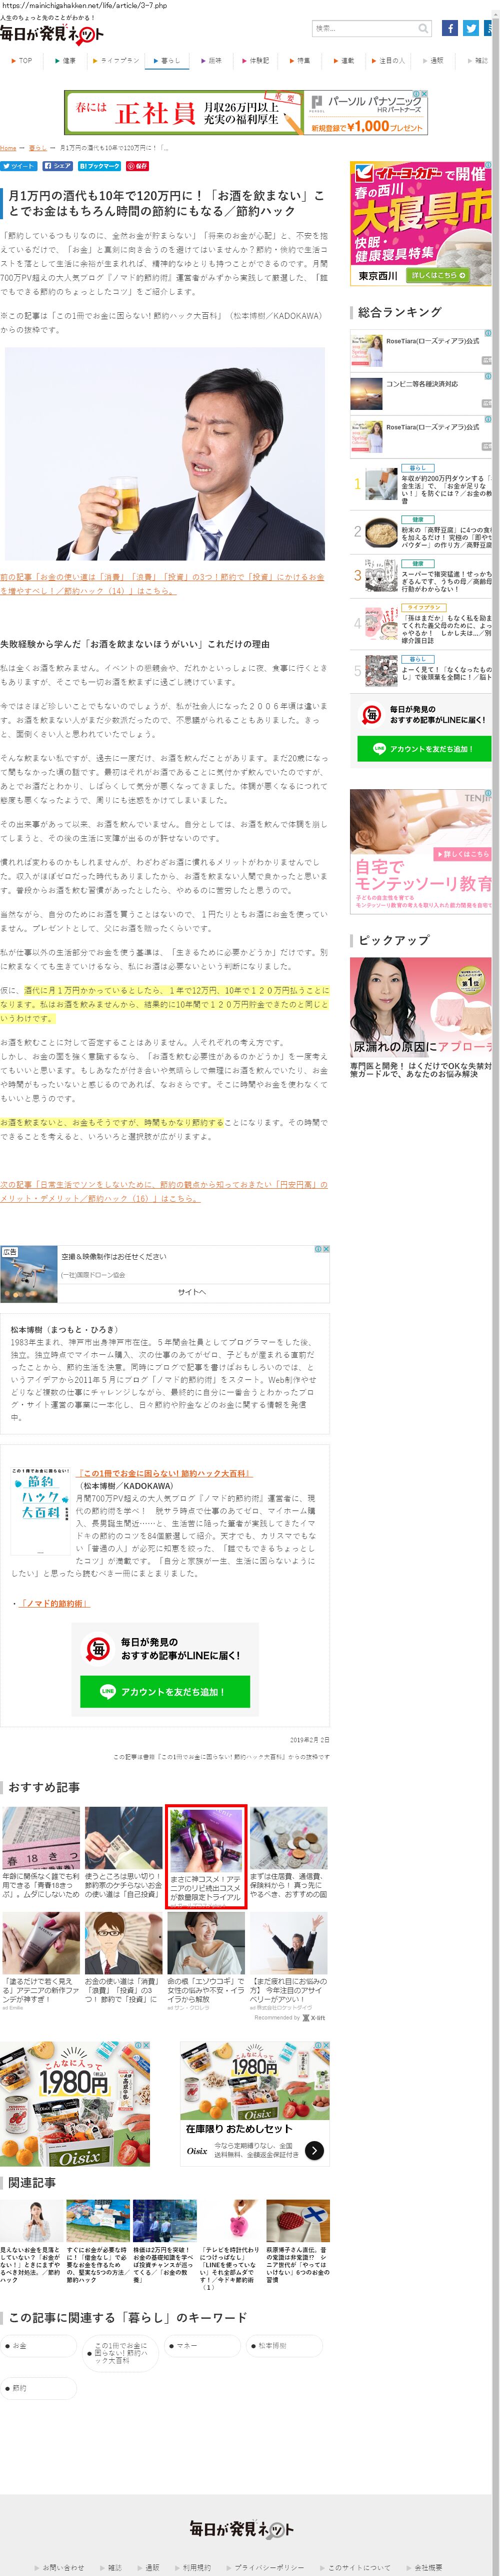
Task: Open the 健康 navigation item
Action: [x=66, y=61]
